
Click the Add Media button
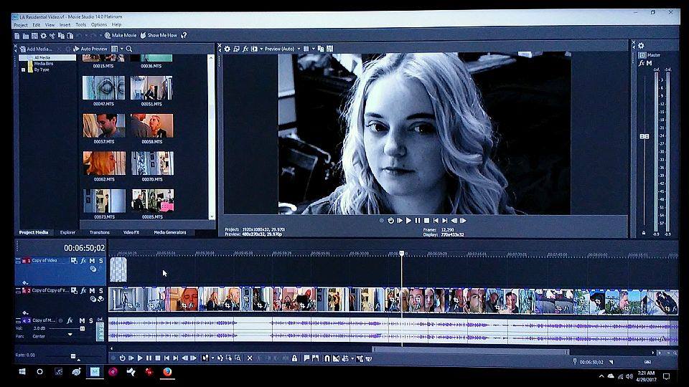(36, 49)
